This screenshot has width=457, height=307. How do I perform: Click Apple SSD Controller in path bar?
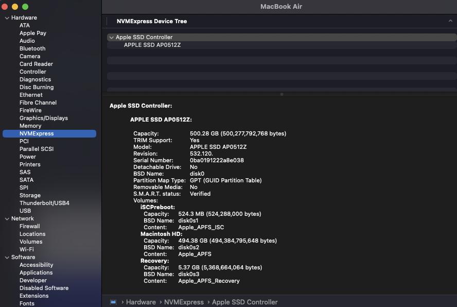[x=245, y=302]
